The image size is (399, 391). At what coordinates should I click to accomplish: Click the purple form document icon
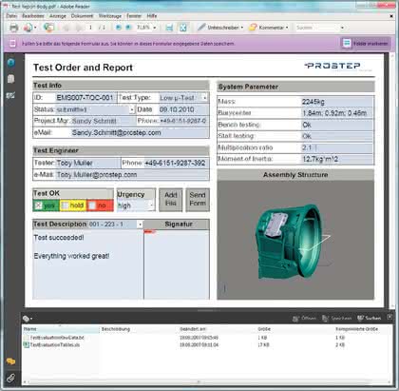12,44
